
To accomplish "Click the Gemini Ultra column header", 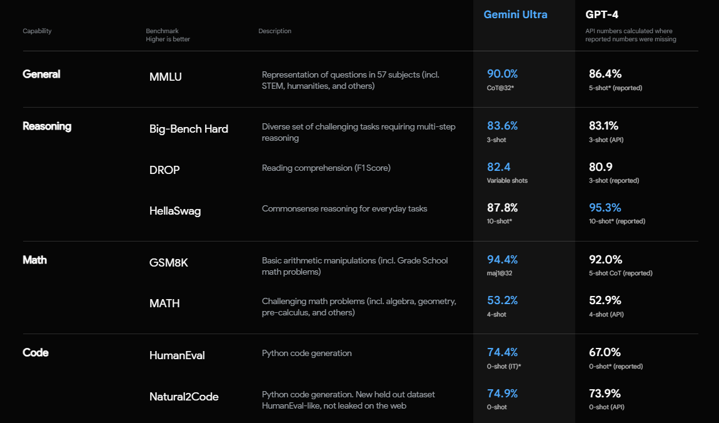I will [515, 14].
